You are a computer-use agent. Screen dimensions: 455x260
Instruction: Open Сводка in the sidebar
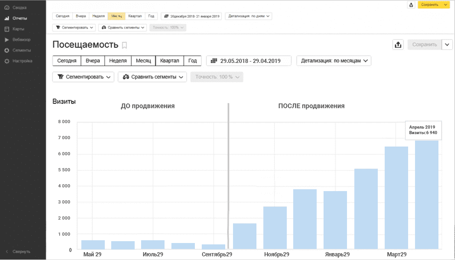[19, 7]
